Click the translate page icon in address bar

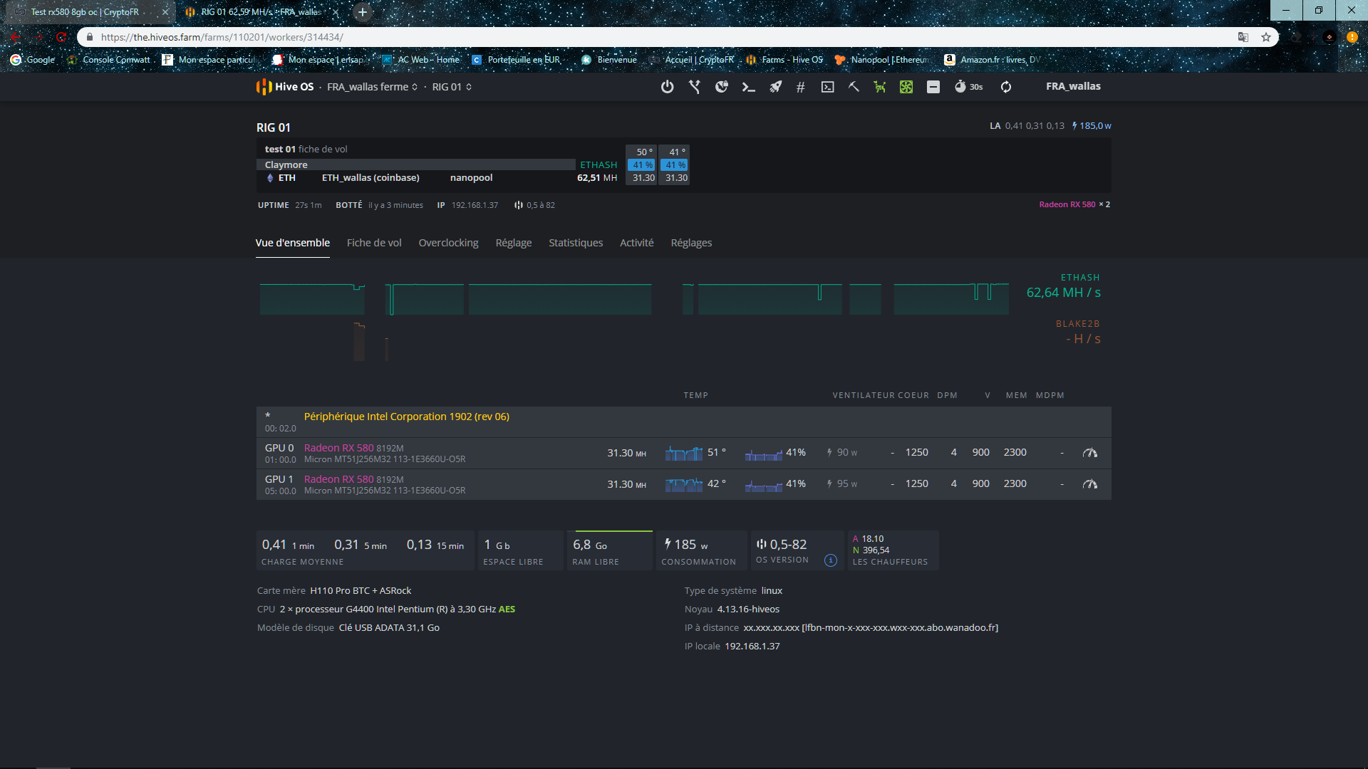tap(1243, 37)
